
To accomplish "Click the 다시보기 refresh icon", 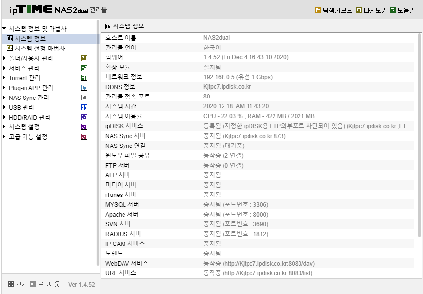I will tap(358, 10).
